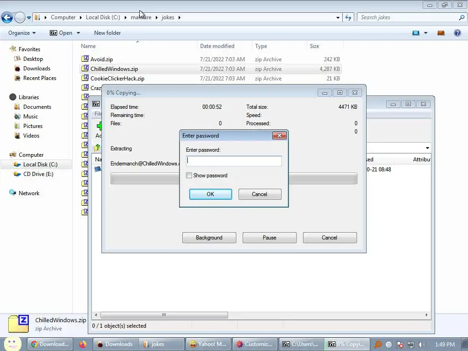Click the network icon in tray
This screenshot has width=468, height=351.
tap(411, 345)
